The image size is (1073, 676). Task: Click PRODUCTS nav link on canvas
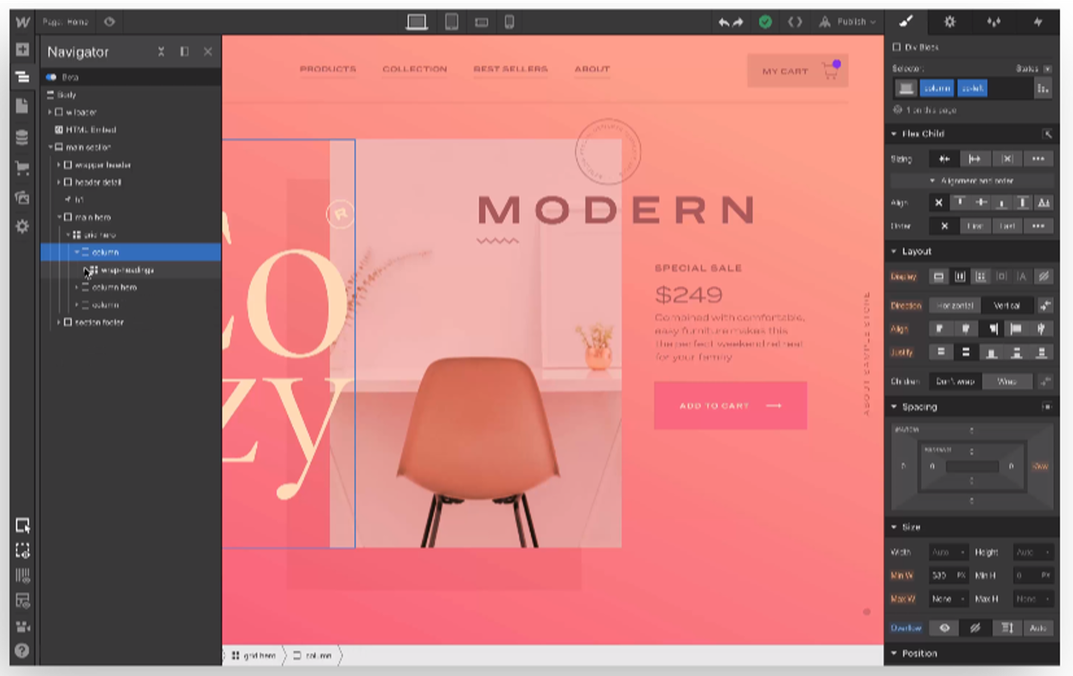coord(328,69)
